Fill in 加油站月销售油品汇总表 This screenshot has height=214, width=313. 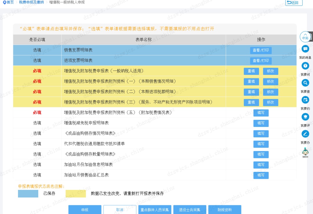click(261, 175)
